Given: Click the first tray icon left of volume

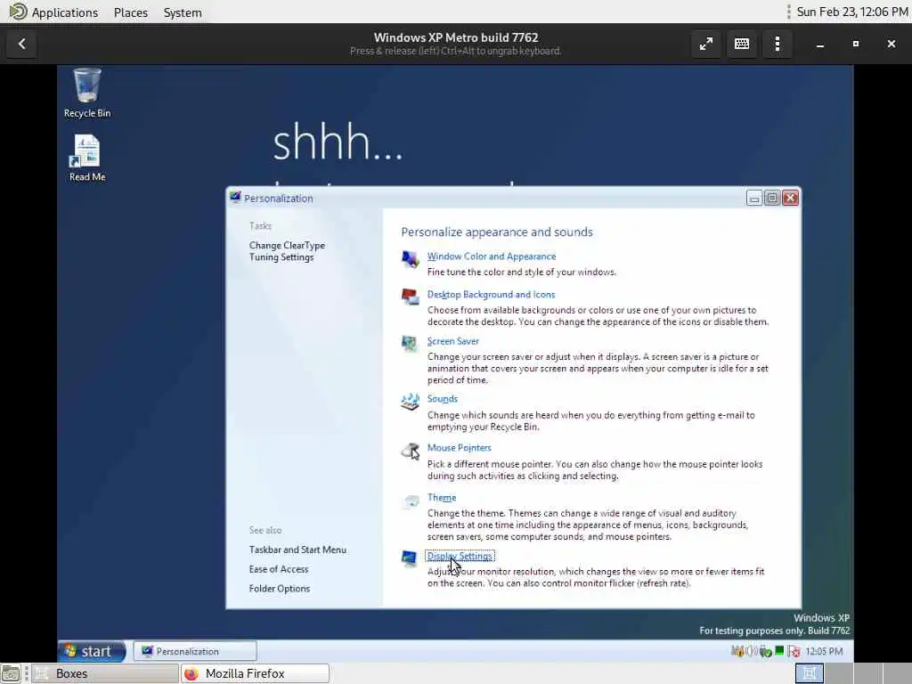Looking at the screenshot, I should tap(737, 651).
